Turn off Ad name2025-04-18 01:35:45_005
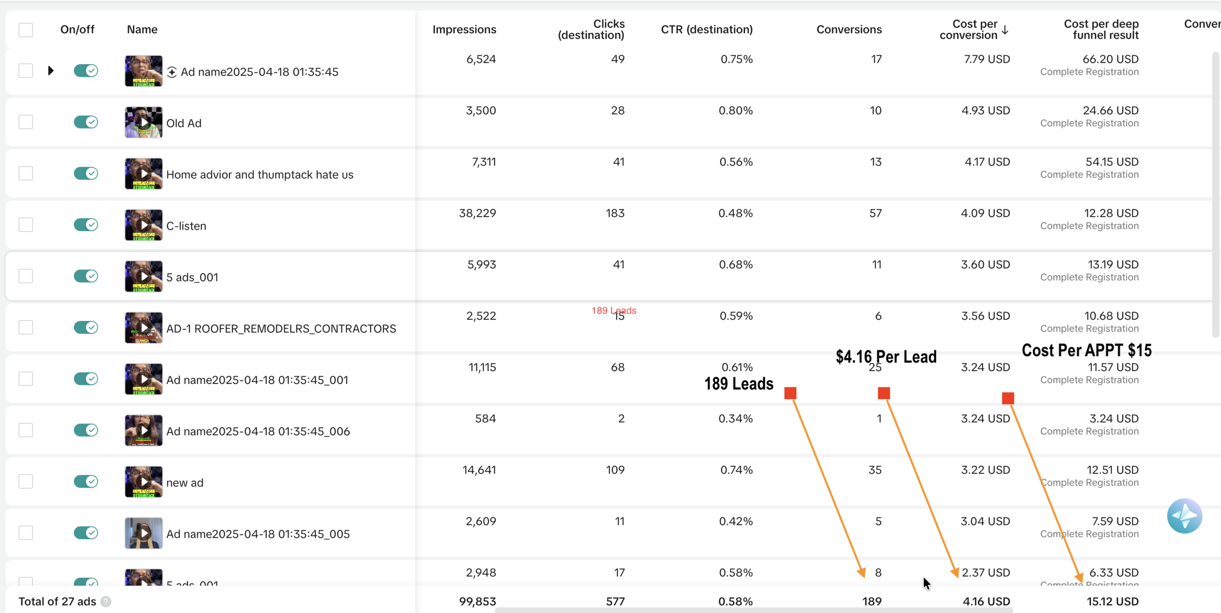Image resolution: width=1221 pixels, height=613 pixels. click(x=85, y=533)
